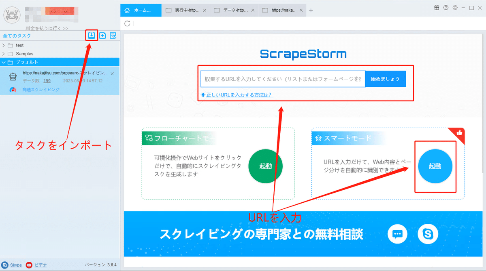Click the Skype icon in footer
Viewport: 486px width, 271px height.
pyautogui.click(x=5, y=265)
